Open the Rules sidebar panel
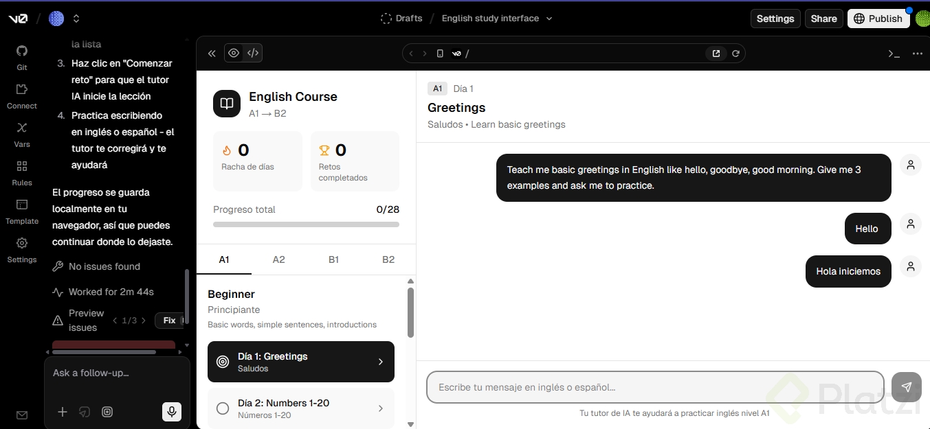Screen dimensions: 930x429 click(22, 173)
